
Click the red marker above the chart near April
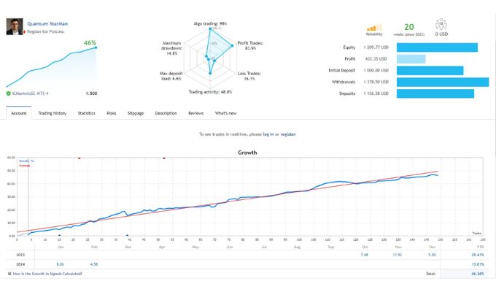(x=163, y=158)
